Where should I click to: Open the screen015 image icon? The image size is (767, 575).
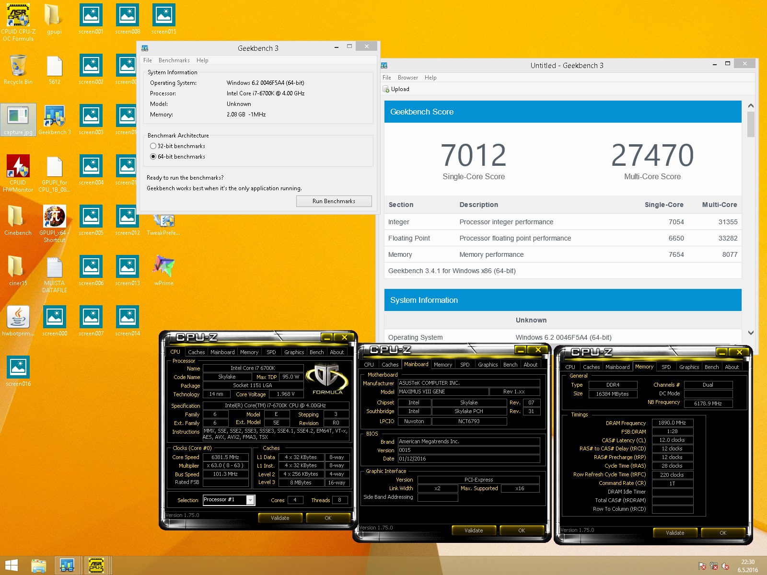(163, 19)
